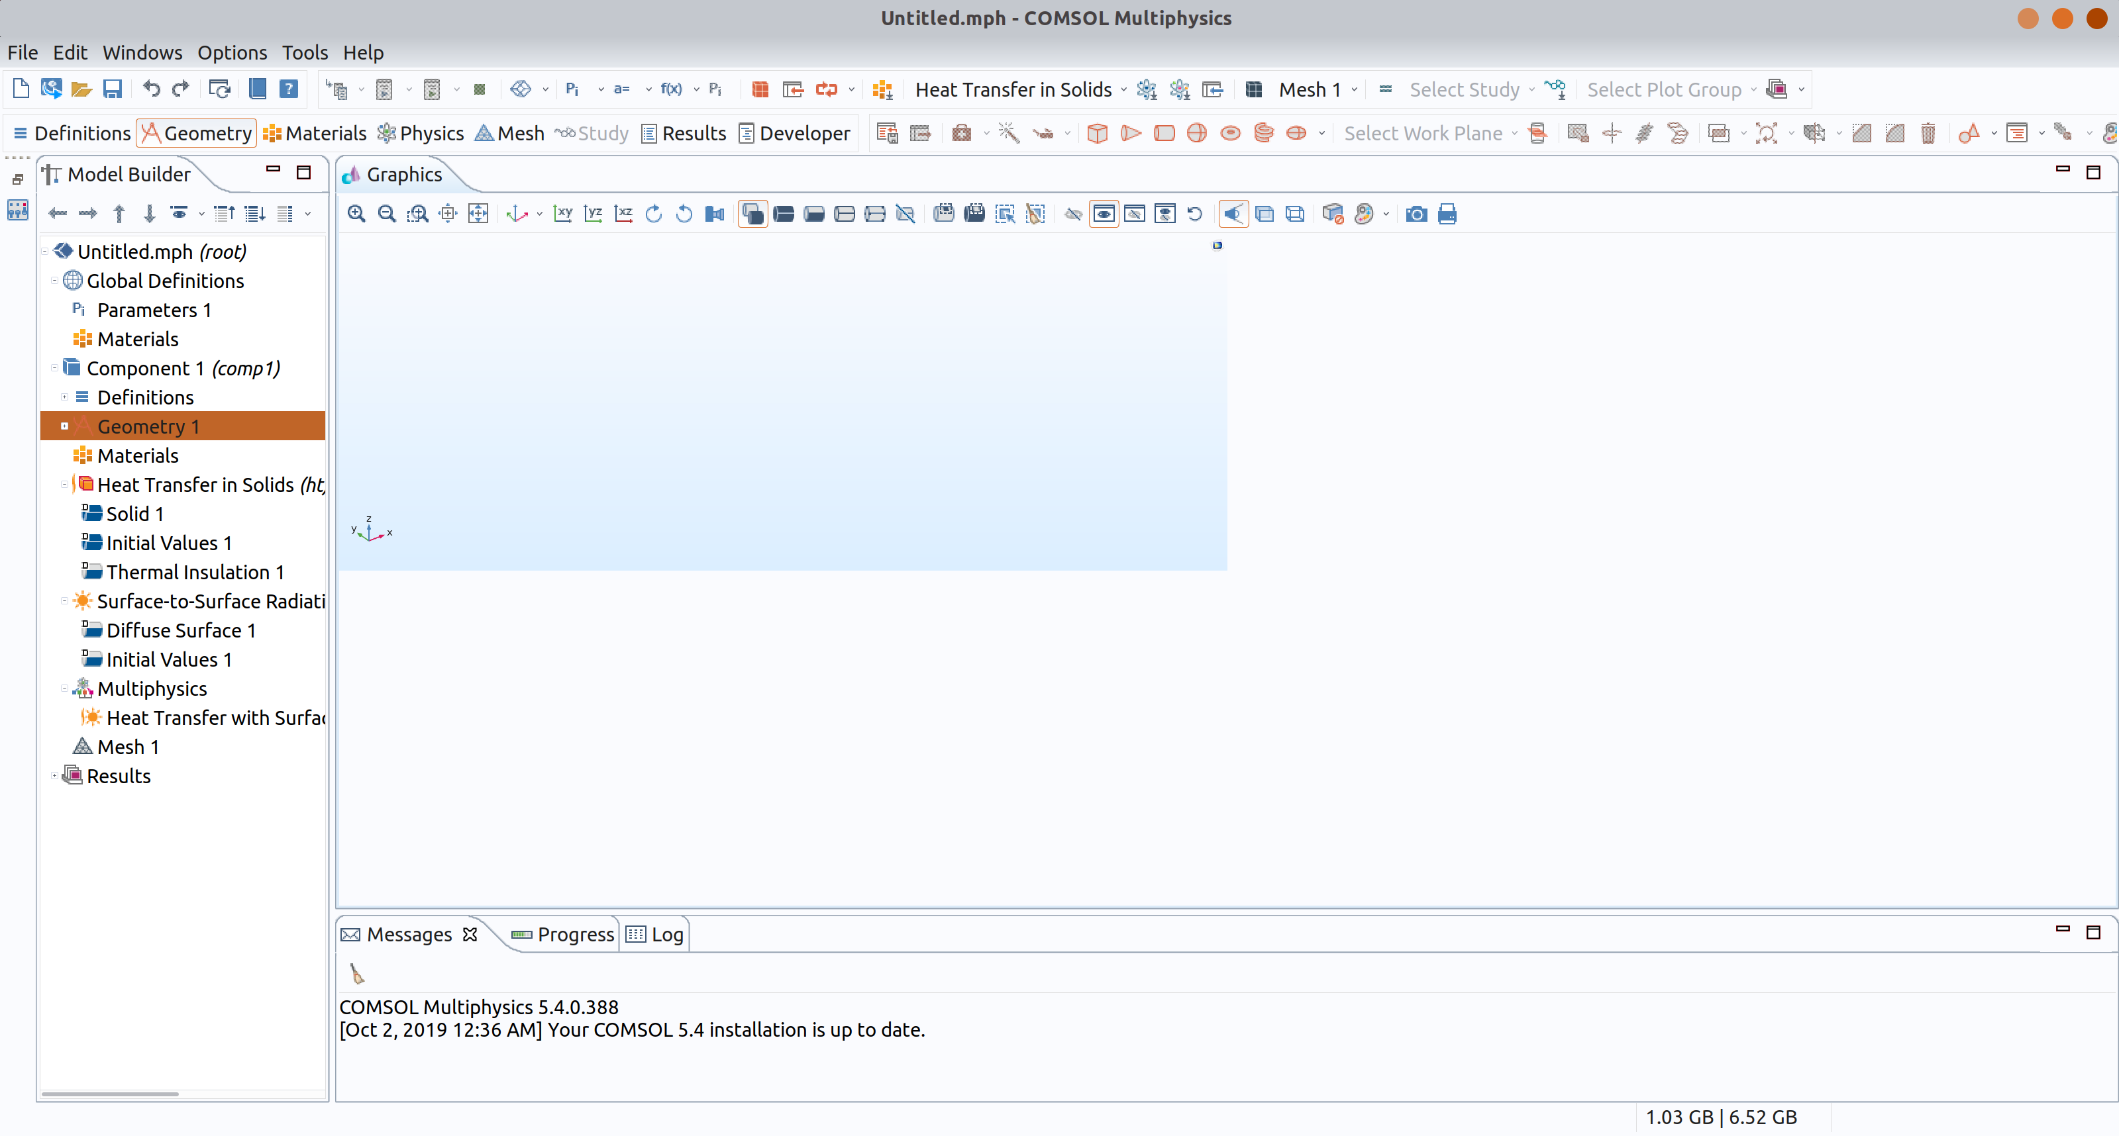This screenshot has height=1136, width=2119.
Task: Toggle the Click and Hide button
Action: click(x=1074, y=214)
